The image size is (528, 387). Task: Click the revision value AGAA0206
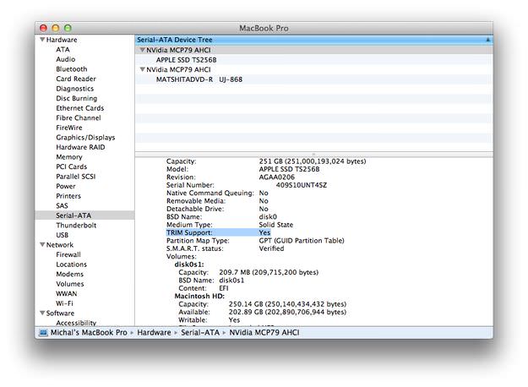(x=276, y=177)
